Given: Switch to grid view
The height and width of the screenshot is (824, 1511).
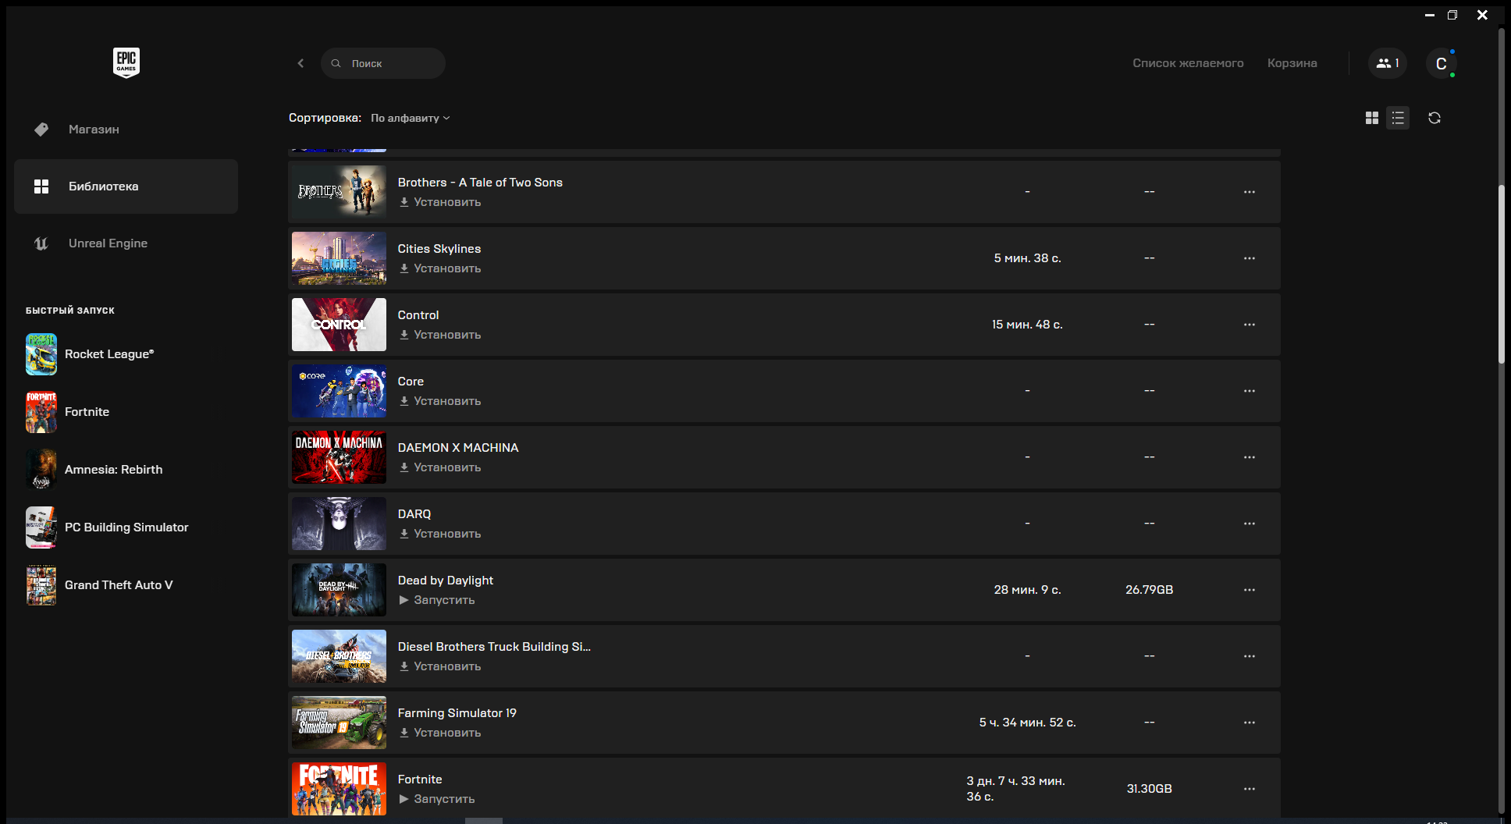Looking at the screenshot, I should 1372,118.
